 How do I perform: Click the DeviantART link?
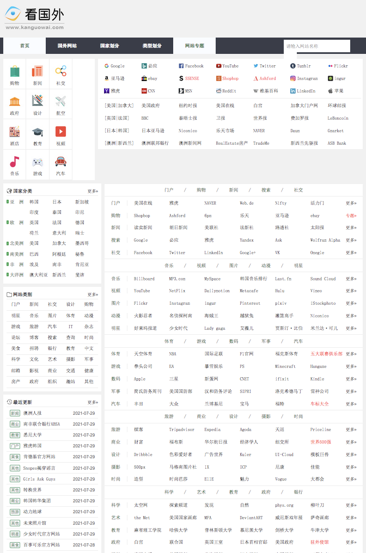click(251, 518)
